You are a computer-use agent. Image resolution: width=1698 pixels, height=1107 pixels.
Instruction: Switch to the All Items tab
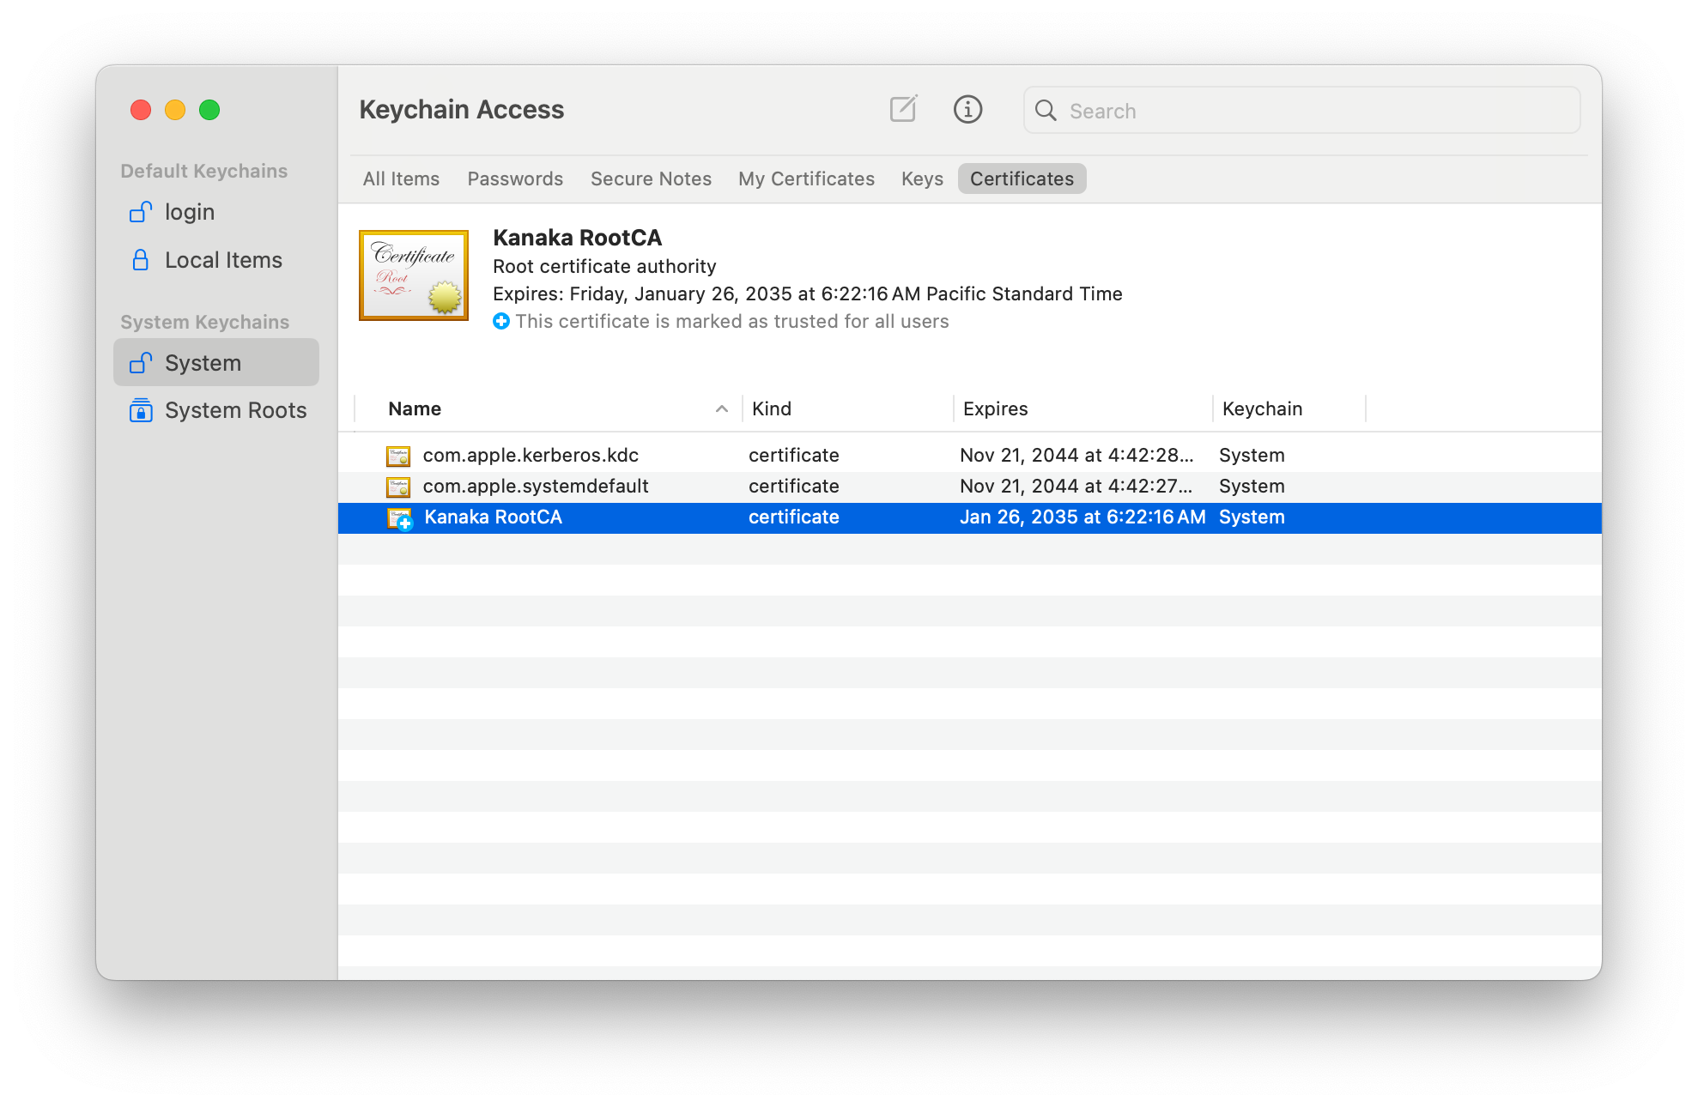[401, 178]
